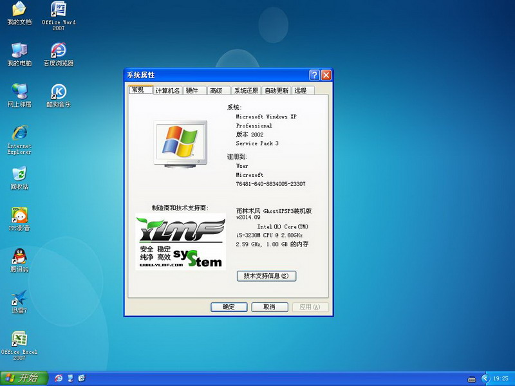Switch to the 常规 tab
The height and width of the screenshot is (386, 515).
(140, 90)
